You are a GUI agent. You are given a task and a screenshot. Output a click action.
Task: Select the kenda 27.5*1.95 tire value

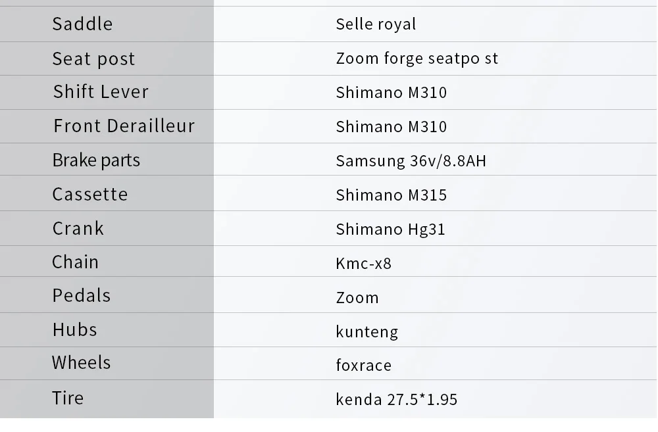point(396,400)
